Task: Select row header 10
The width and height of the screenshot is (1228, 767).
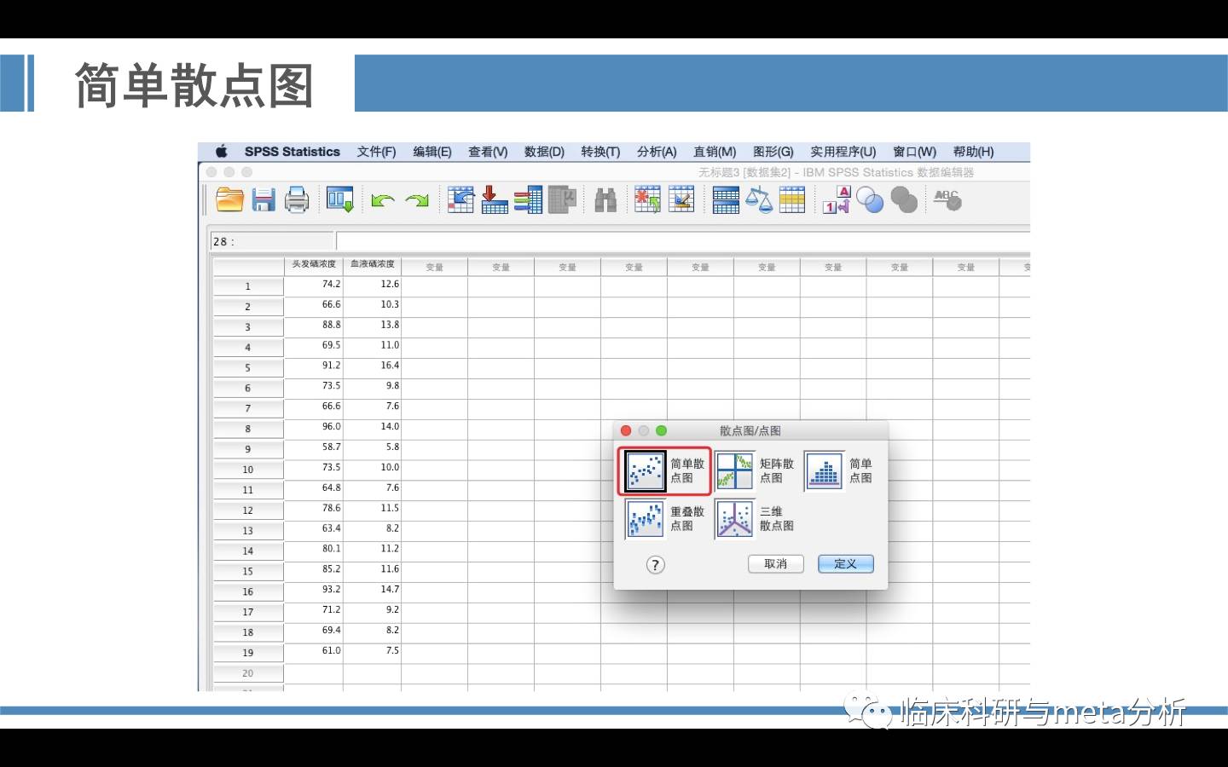Action: click(248, 470)
